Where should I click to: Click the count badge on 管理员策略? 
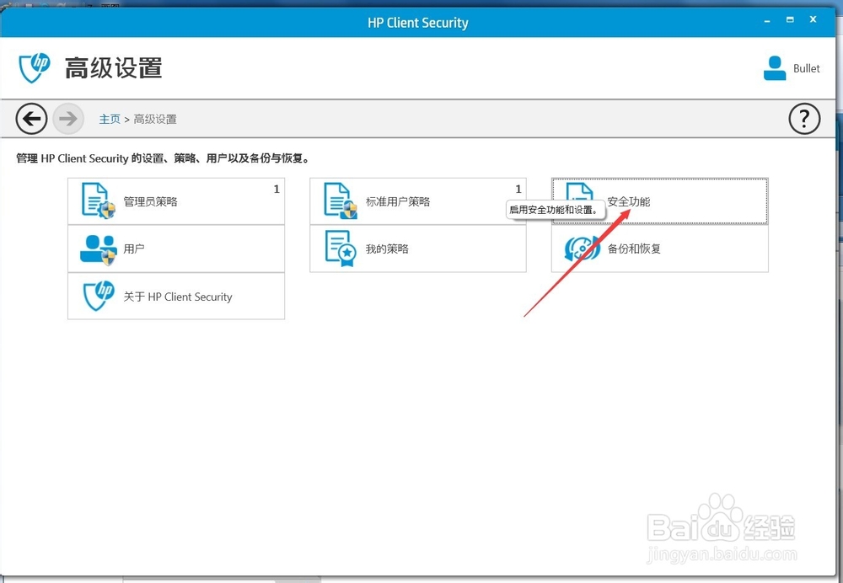[277, 190]
